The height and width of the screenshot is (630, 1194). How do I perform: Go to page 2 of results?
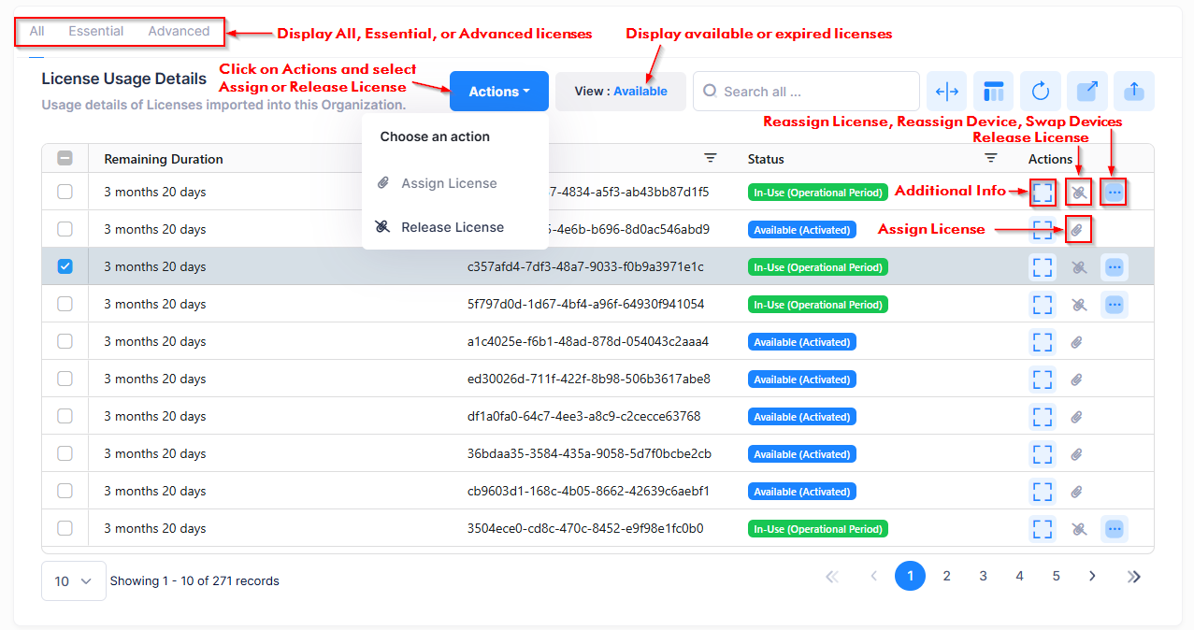(x=946, y=576)
